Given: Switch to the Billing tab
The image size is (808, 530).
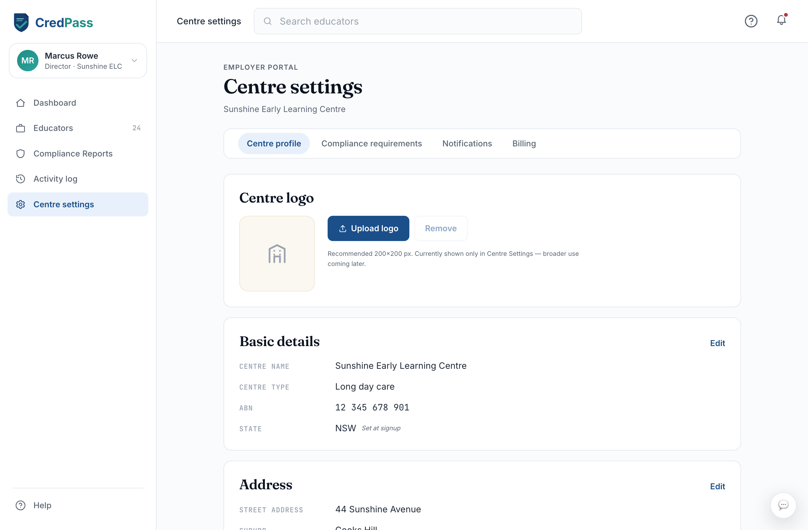Looking at the screenshot, I should coord(524,144).
